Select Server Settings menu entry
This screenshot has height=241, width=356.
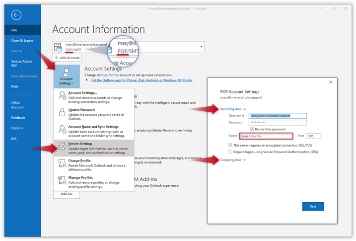94,148
